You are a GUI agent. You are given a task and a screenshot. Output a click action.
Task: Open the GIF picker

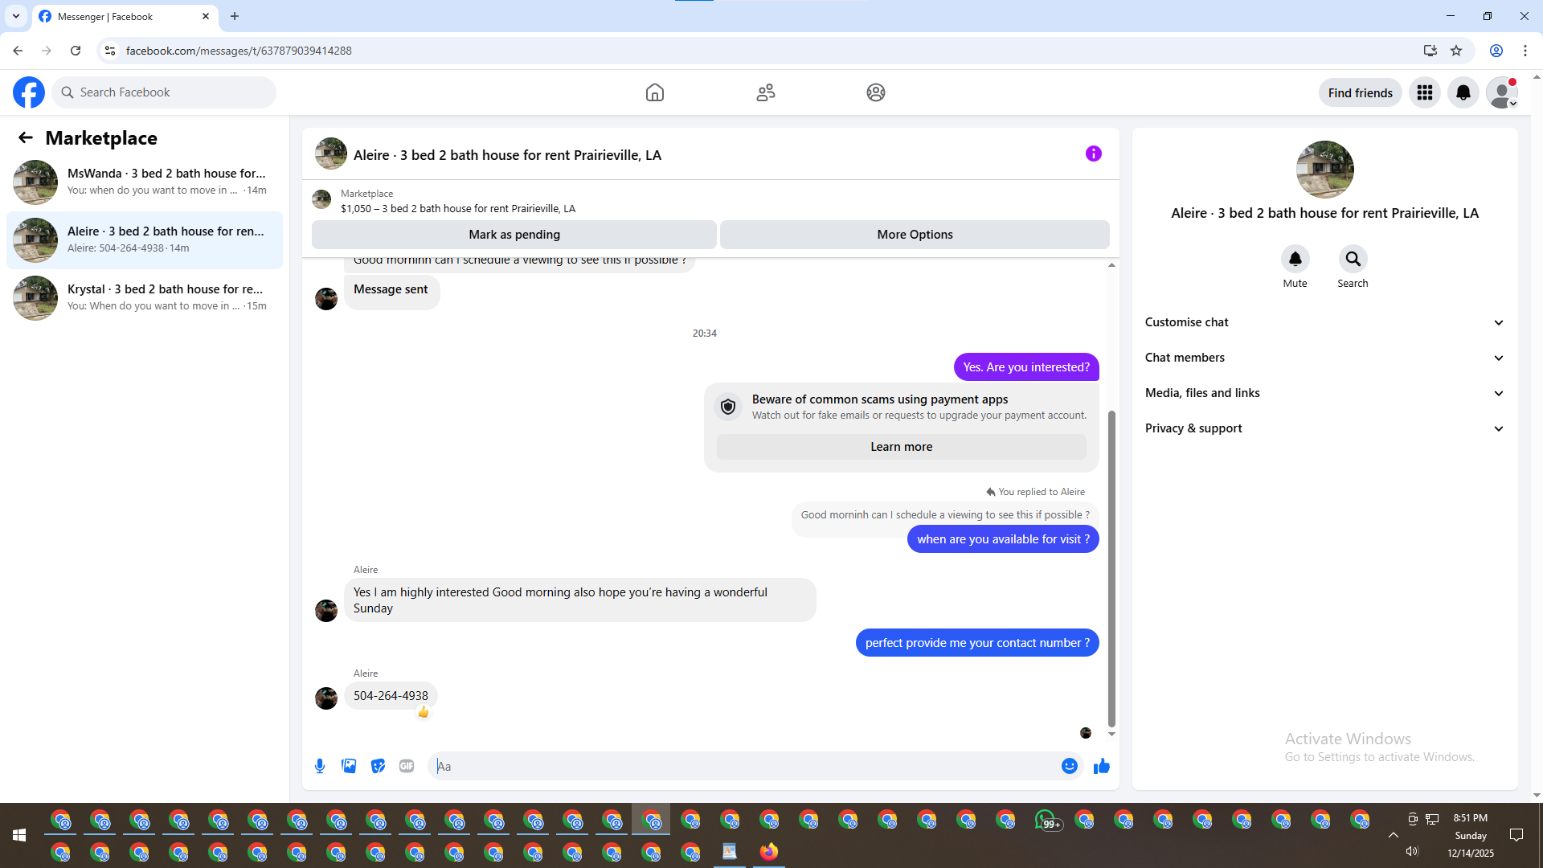(x=407, y=766)
